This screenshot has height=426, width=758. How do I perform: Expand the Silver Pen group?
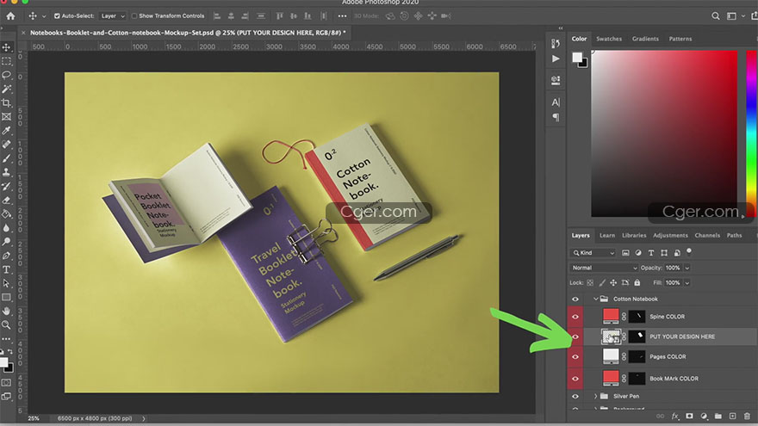pos(595,396)
